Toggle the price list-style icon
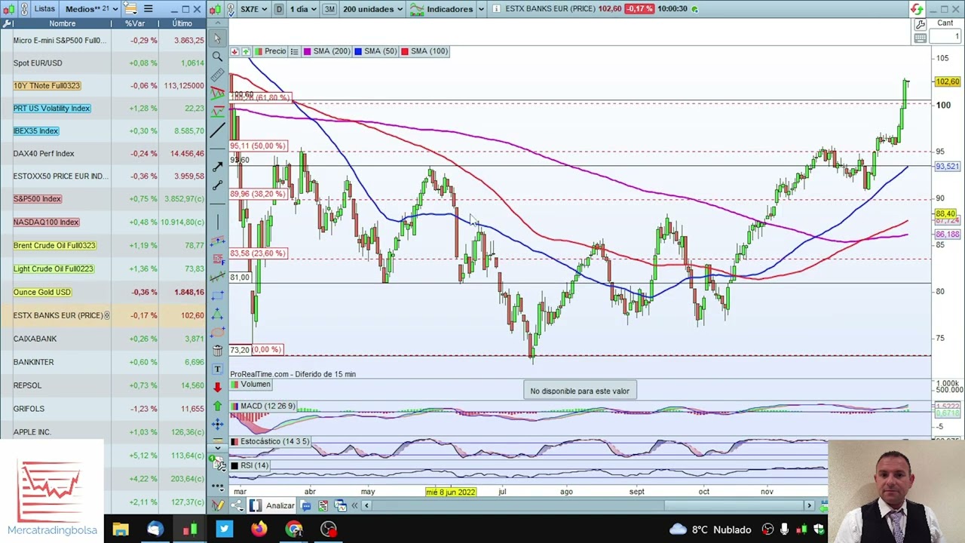 point(294,51)
